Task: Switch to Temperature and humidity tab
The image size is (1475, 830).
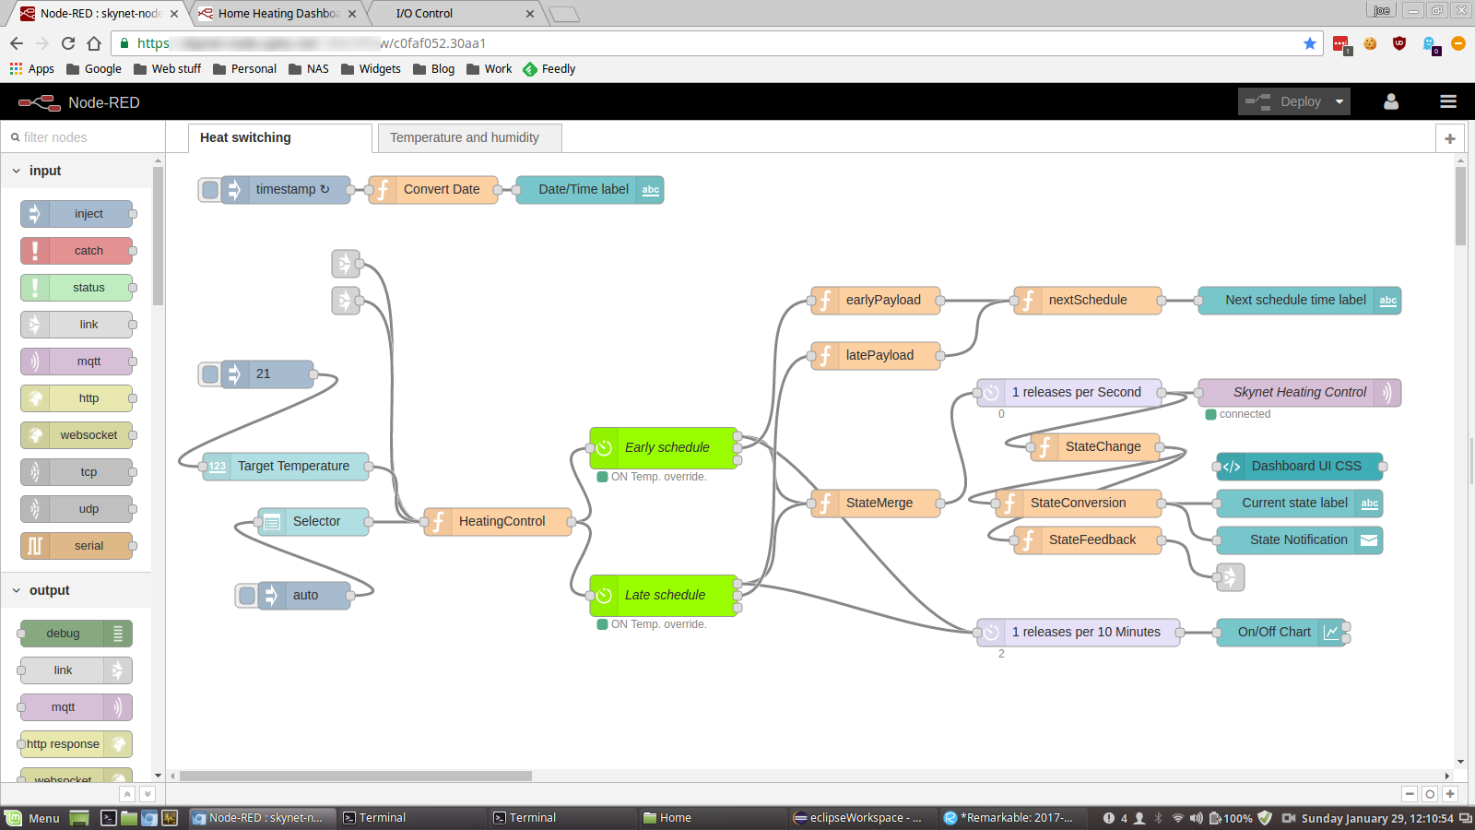Action: [x=465, y=137]
